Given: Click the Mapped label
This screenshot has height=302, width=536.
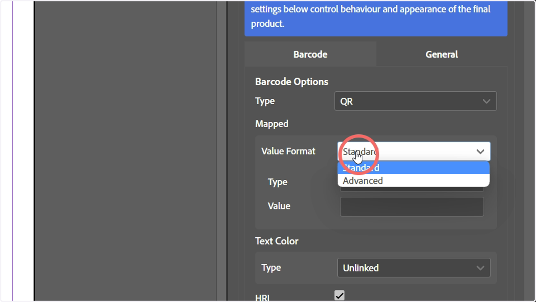Looking at the screenshot, I should pyautogui.click(x=272, y=124).
